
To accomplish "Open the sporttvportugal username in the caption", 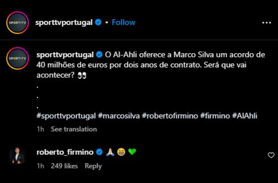I will point(65,55).
